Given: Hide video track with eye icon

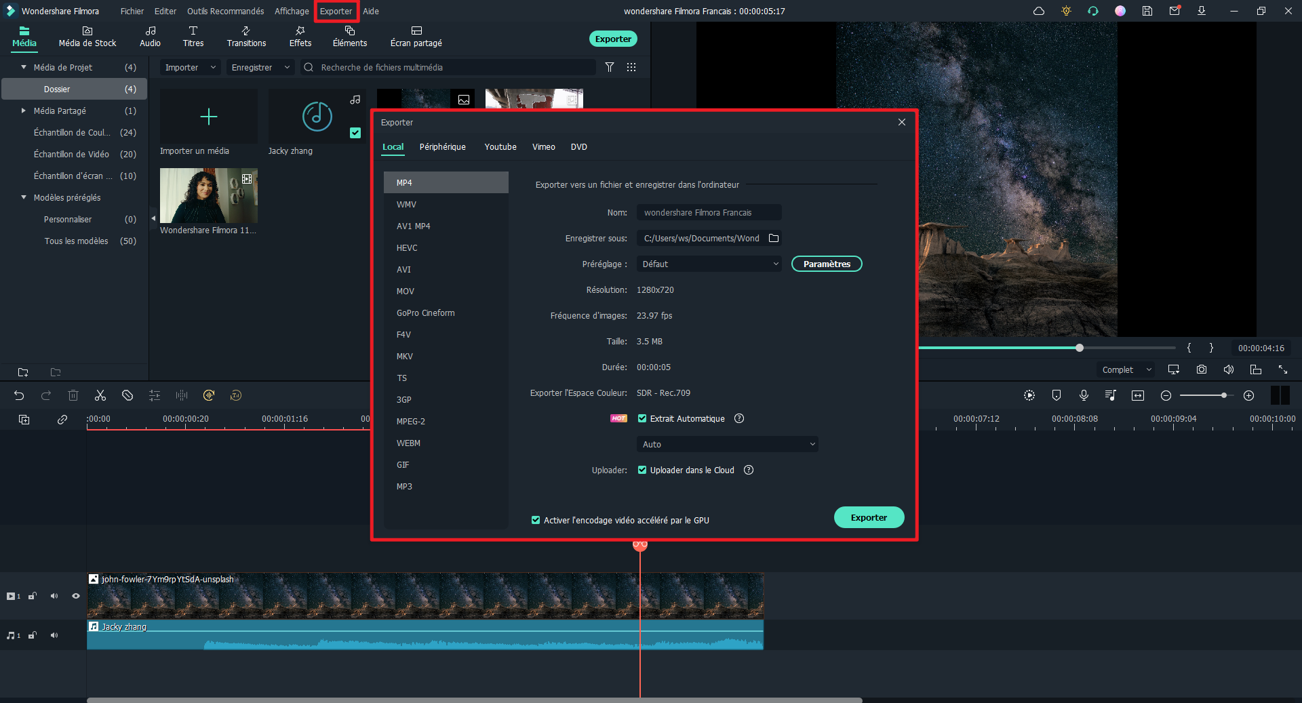Looking at the screenshot, I should pyautogui.click(x=76, y=596).
